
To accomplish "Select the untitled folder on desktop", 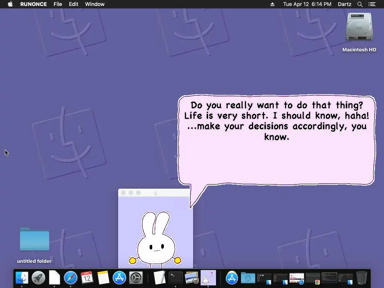I will point(34,239).
